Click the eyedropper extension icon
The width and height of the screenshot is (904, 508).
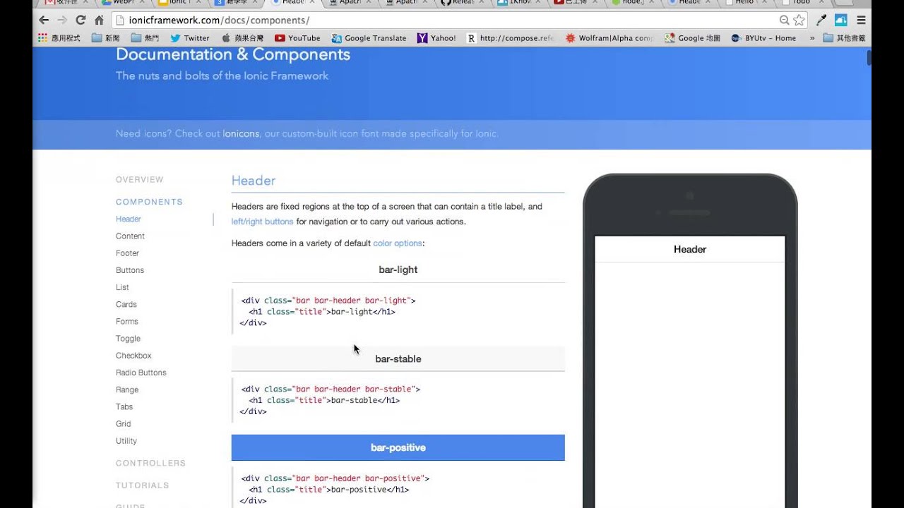(x=821, y=20)
